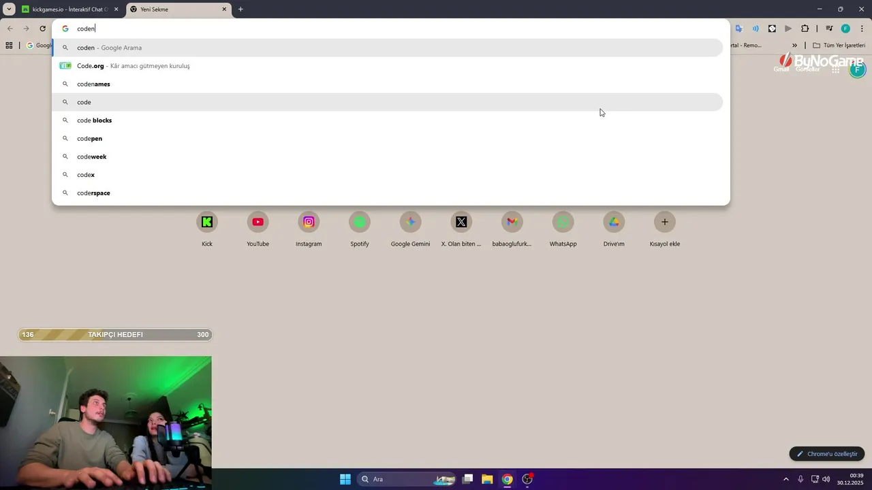
Task: Close the kickgames.io tab
Action: 116,10
